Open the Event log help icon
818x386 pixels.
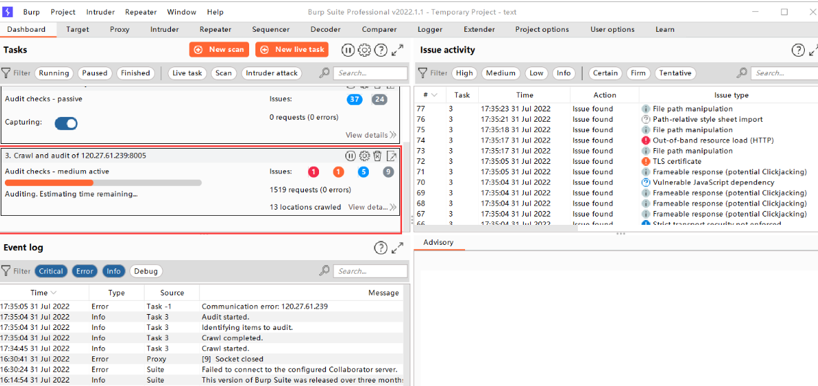(381, 248)
